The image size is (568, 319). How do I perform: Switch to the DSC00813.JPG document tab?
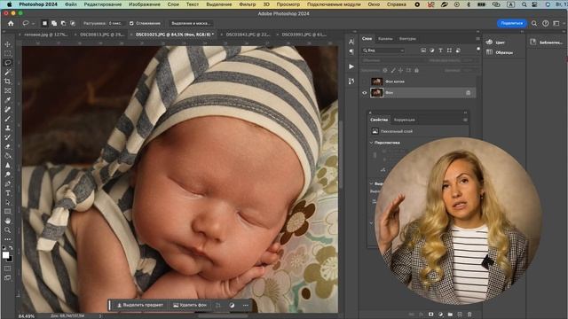tap(101, 35)
